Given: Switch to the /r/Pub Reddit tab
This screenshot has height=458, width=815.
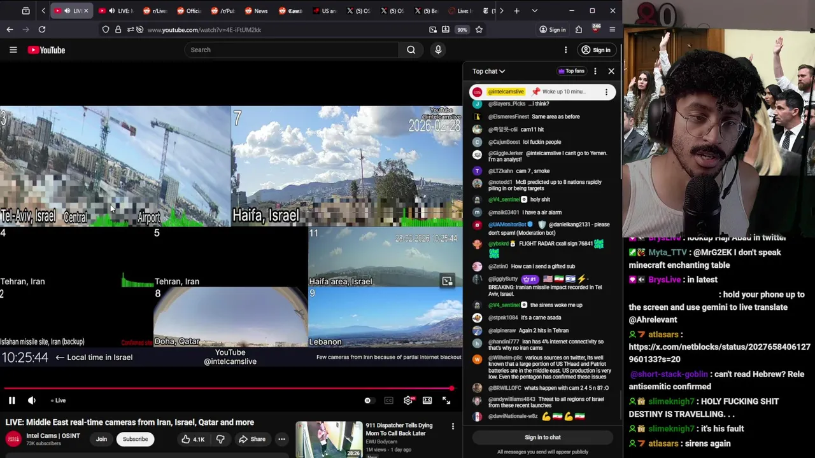Looking at the screenshot, I should tap(223, 11).
